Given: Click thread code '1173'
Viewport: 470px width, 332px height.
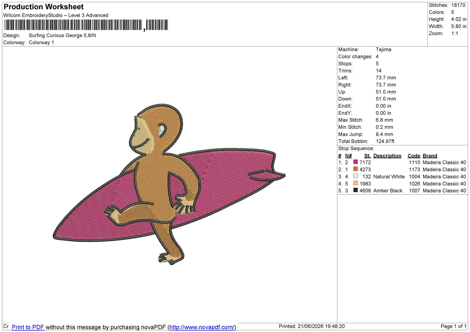Looking at the screenshot, I should pyautogui.click(x=414, y=169).
